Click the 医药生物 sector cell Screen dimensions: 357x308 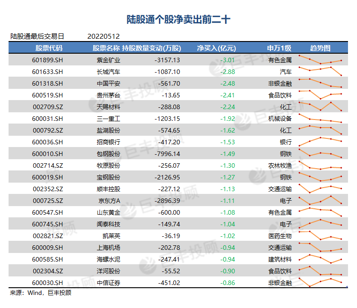click(x=280, y=236)
